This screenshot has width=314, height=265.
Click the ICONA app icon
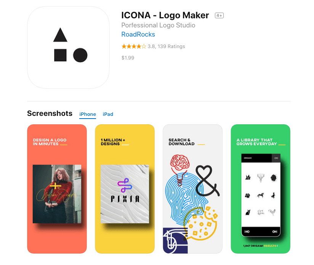point(68,48)
